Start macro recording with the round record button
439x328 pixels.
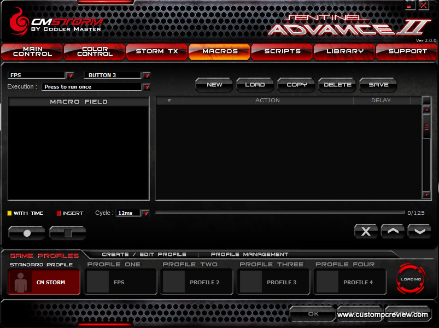(27, 233)
